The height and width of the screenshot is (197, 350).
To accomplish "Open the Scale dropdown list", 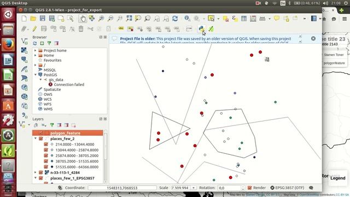I will 194,188.
